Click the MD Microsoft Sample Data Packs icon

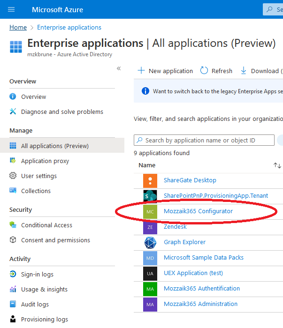(x=150, y=258)
